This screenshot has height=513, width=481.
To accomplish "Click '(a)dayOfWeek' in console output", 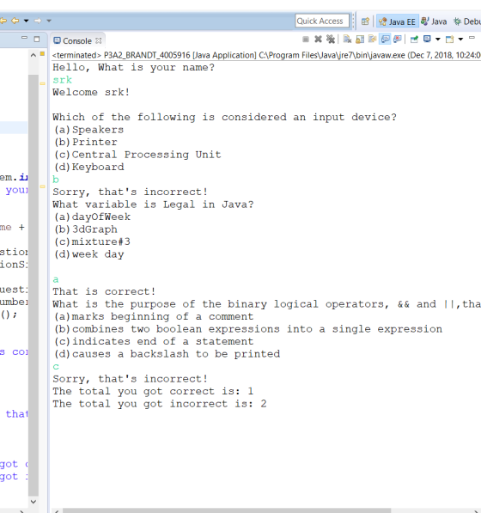I will pos(92,217).
